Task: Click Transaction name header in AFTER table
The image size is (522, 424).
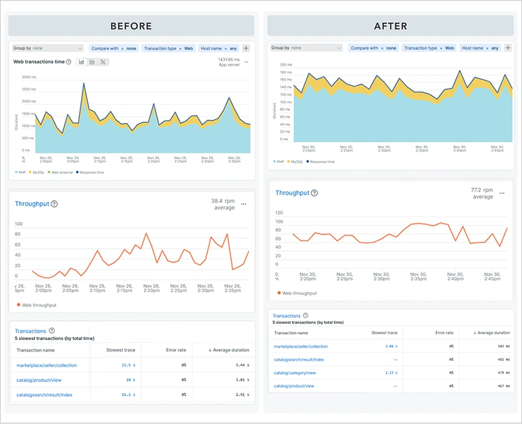Action: click(291, 333)
